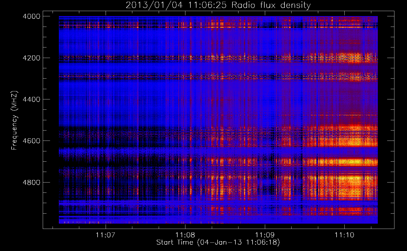Image resolution: width=407 pixels, height=251 pixels.
Task: Click the '11:08' time axis label
Action: [185, 235]
